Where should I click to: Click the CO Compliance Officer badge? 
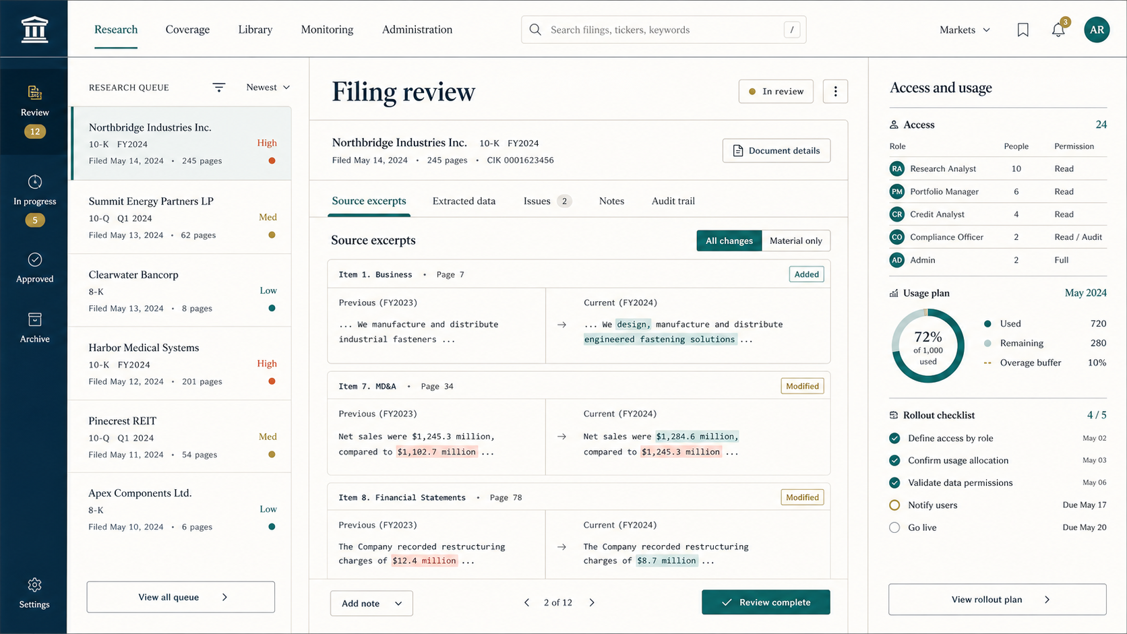coord(896,237)
